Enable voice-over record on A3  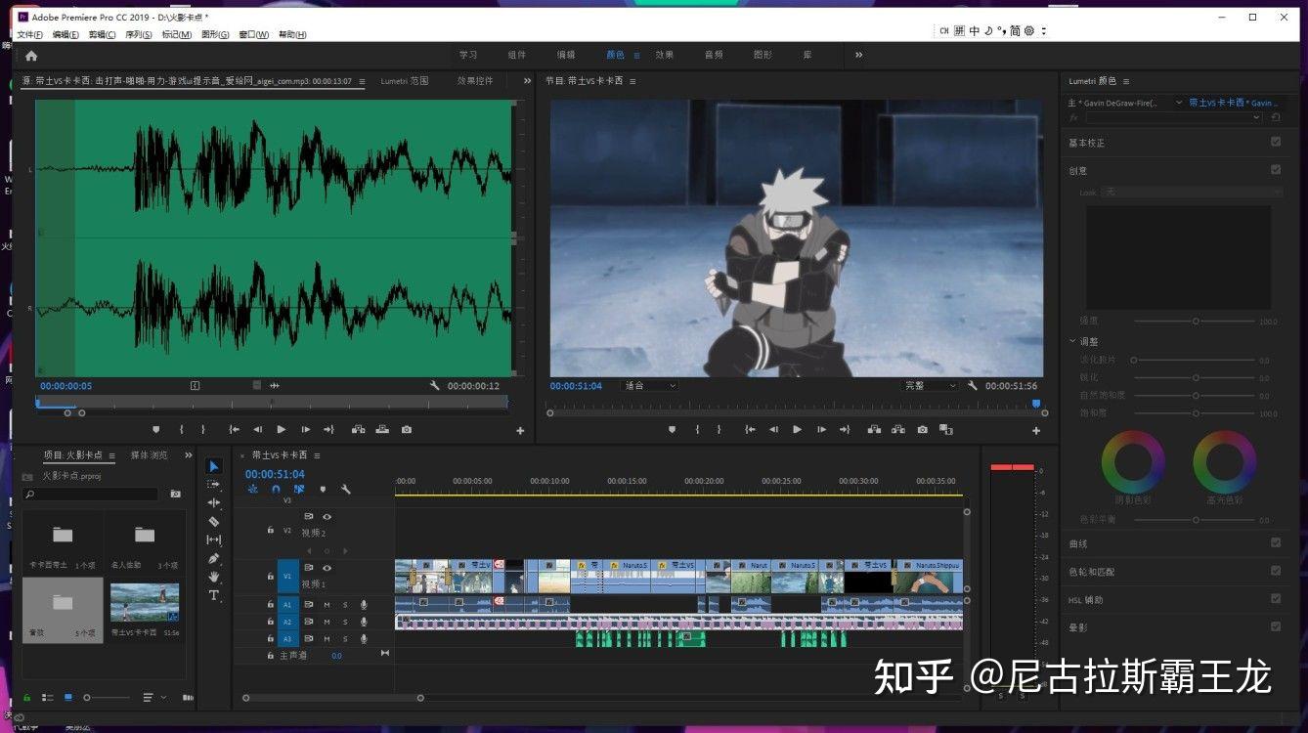364,638
